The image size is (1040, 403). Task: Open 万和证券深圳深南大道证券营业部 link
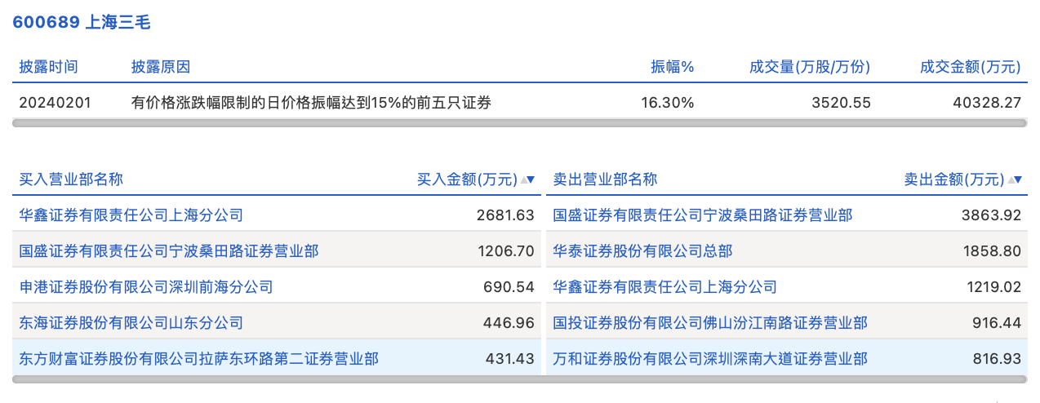pyautogui.click(x=710, y=359)
